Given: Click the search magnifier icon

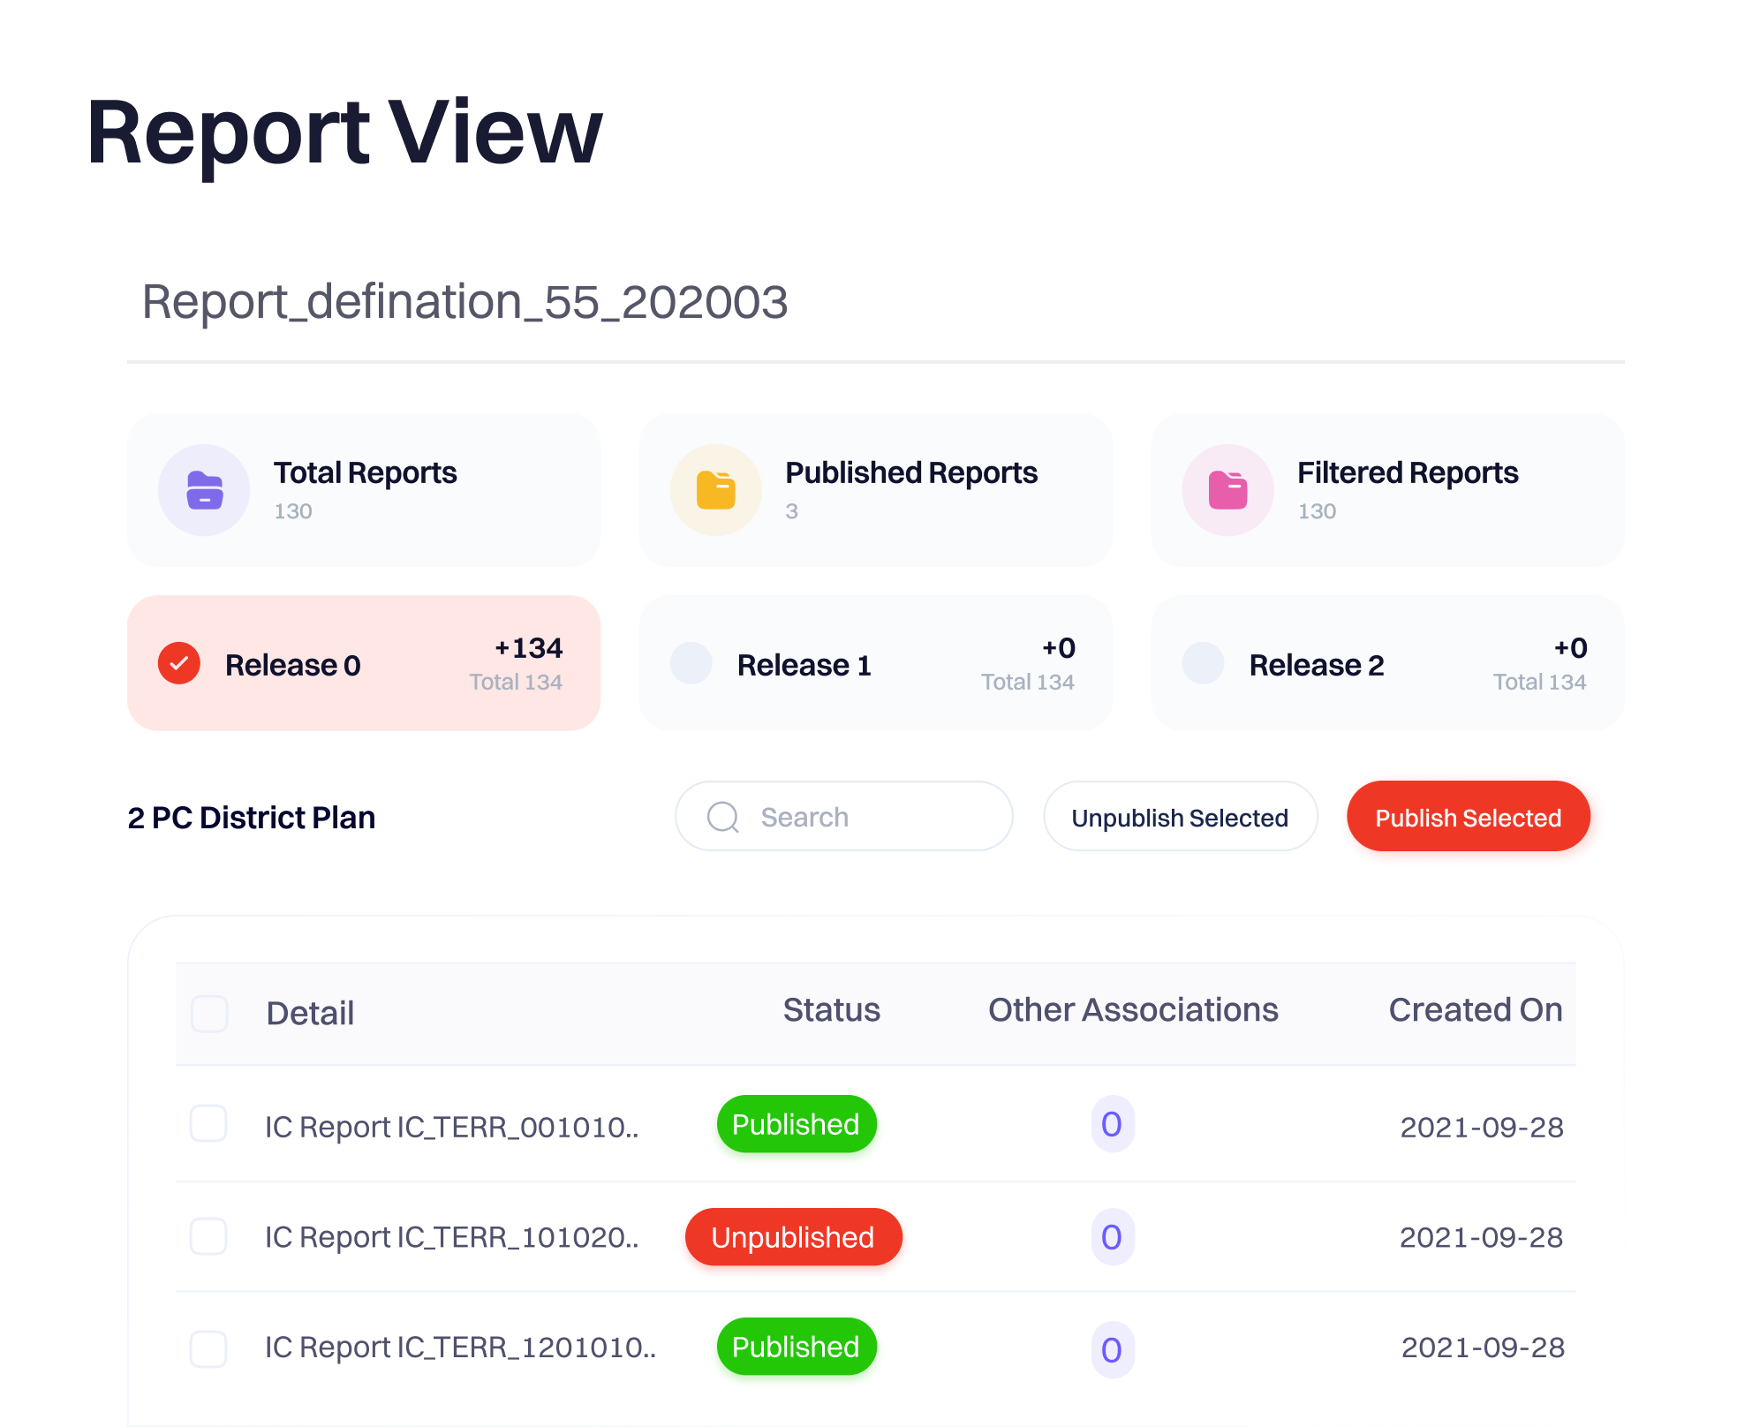Looking at the screenshot, I should (x=723, y=817).
